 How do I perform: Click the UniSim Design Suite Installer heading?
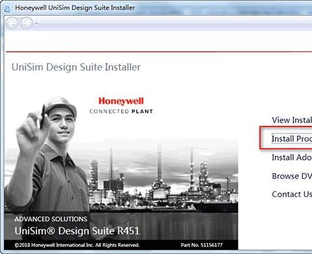pyautogui.click(x=76, y=67)
